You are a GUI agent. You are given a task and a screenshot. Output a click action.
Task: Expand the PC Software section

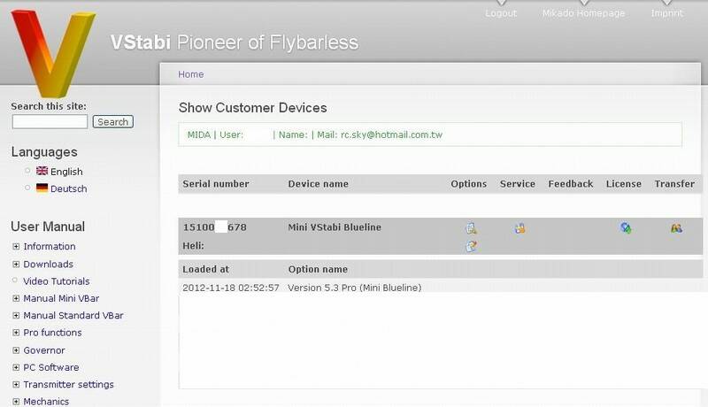16,367
